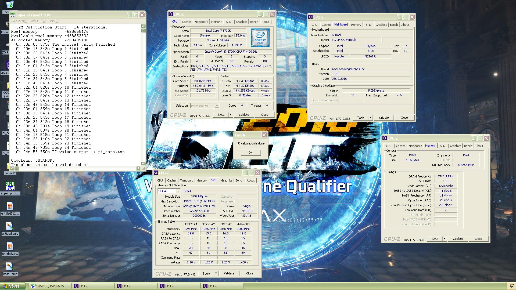Image resolution: width=516 pixels, height=290 pixels.
Task: Click Close button in the Memory window
Action: [x=478, y=239]
